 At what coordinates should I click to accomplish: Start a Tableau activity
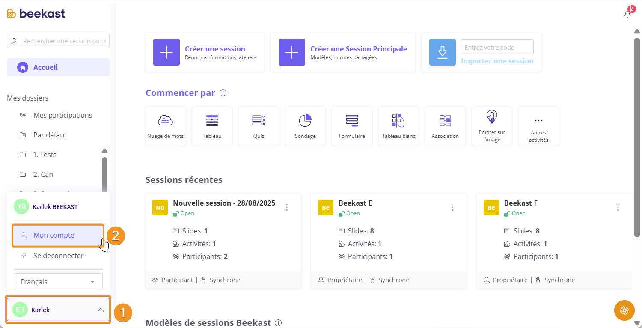point(212,126)
